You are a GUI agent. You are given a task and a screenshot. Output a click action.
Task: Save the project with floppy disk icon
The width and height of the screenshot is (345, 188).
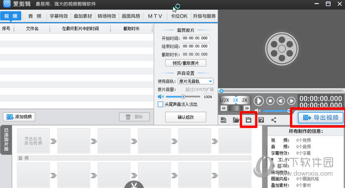(248, 120)
